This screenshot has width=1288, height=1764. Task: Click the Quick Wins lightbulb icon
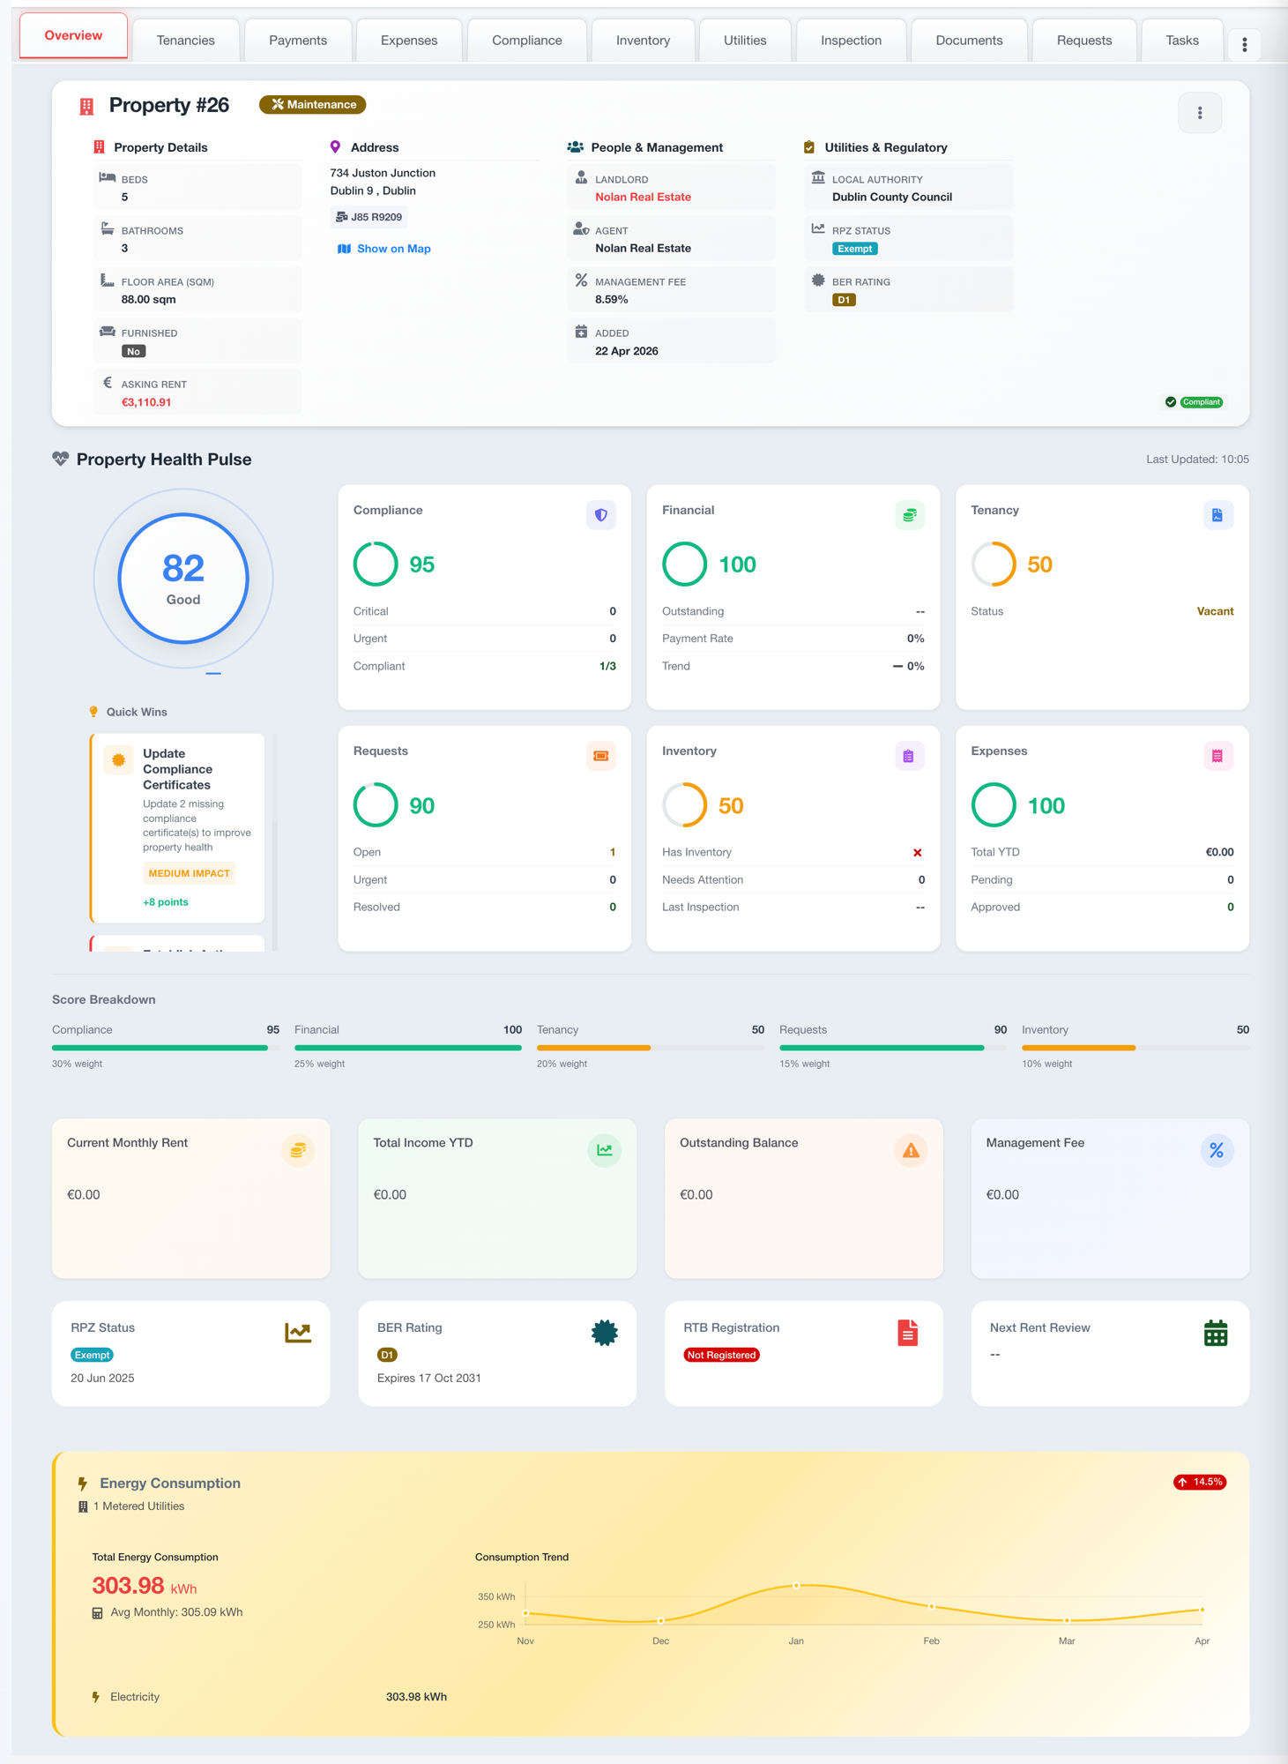[x=93, y=712]
